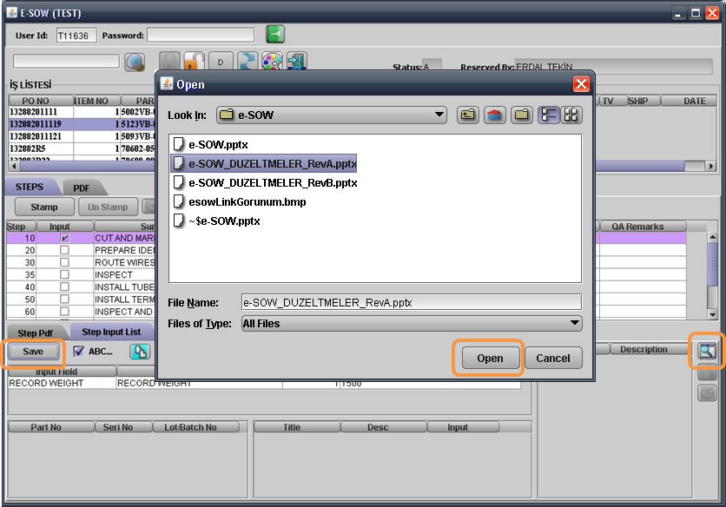Viewport: 726px width, 507px height.
Task: Click the Part No column header
Action: [x=51, y=427]
